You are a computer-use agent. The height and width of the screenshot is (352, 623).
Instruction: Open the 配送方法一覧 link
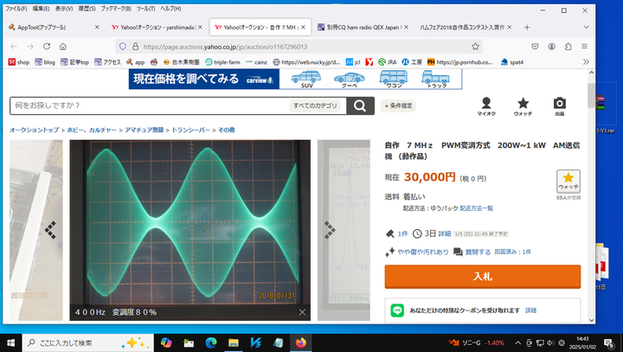[x=477, y=208]
